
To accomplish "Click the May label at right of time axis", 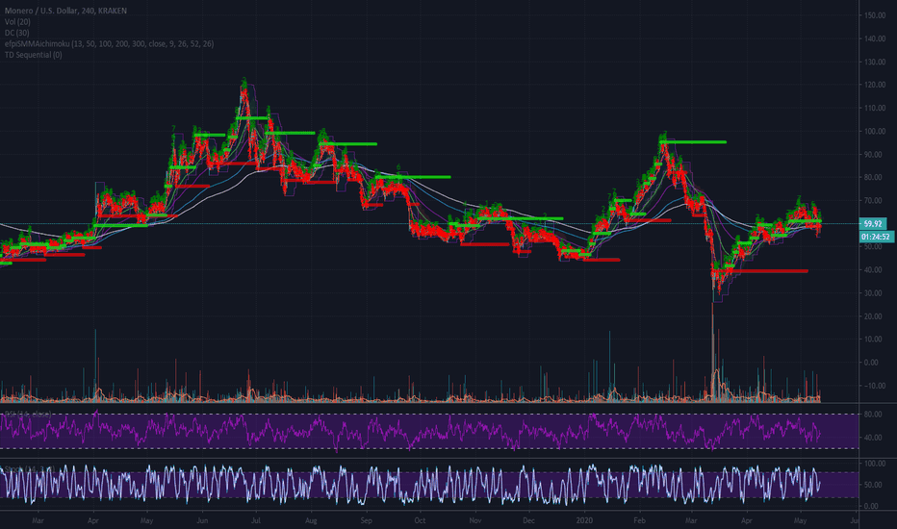I will click(801, 520).
